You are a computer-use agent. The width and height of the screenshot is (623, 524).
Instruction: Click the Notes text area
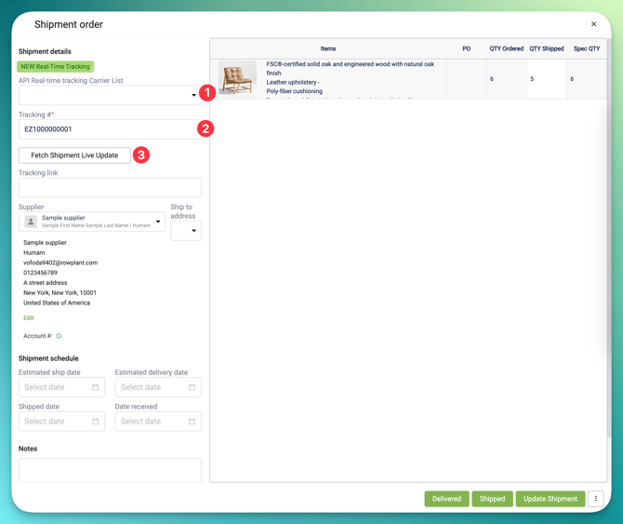point(110,470)
